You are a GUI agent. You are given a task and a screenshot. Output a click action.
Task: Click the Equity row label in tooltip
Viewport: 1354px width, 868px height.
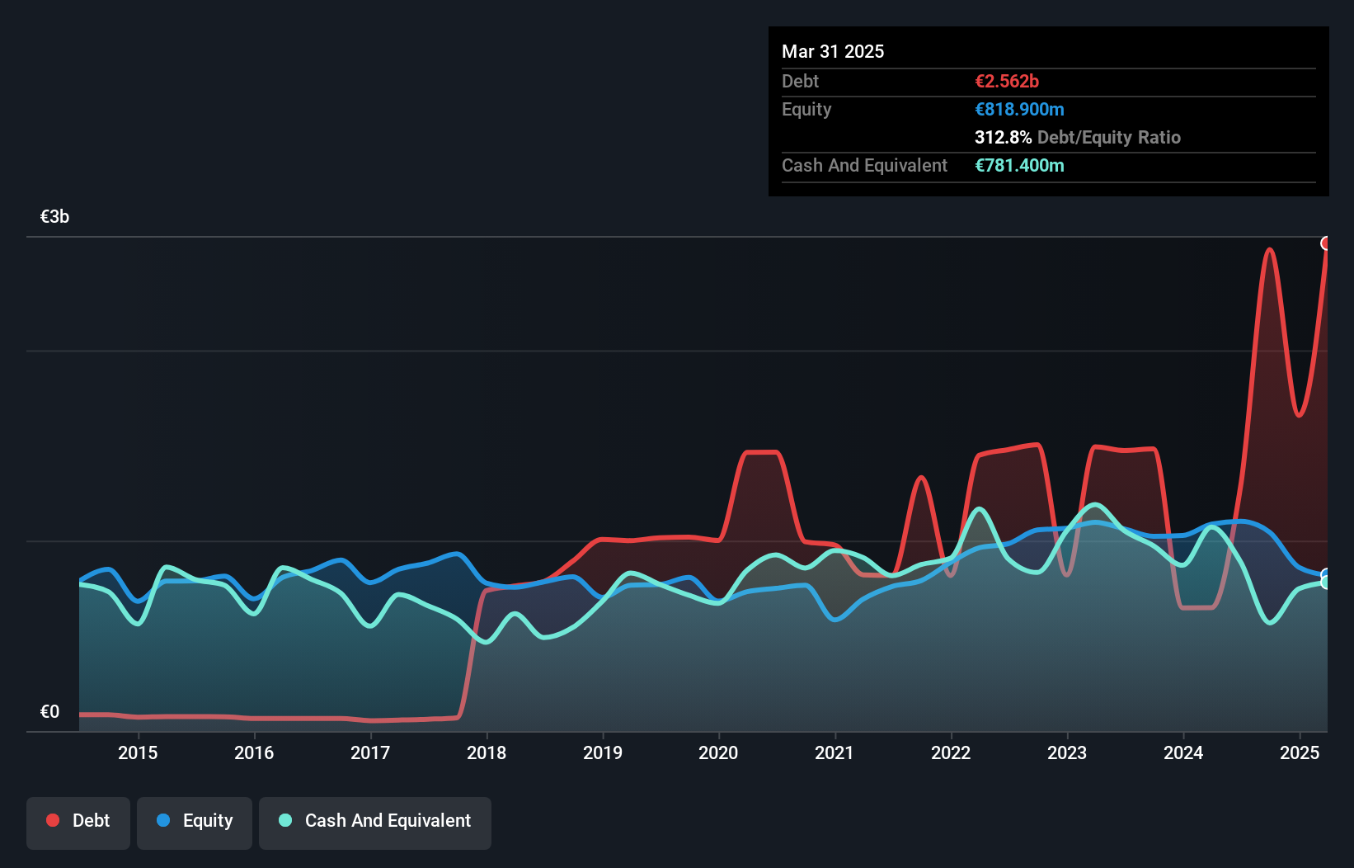pyautogui.click(x=806, y=109)
